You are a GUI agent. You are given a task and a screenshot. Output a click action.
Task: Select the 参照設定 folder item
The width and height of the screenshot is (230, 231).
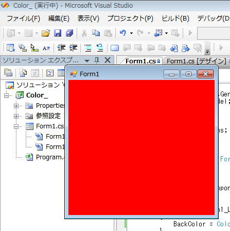point(48,116)
